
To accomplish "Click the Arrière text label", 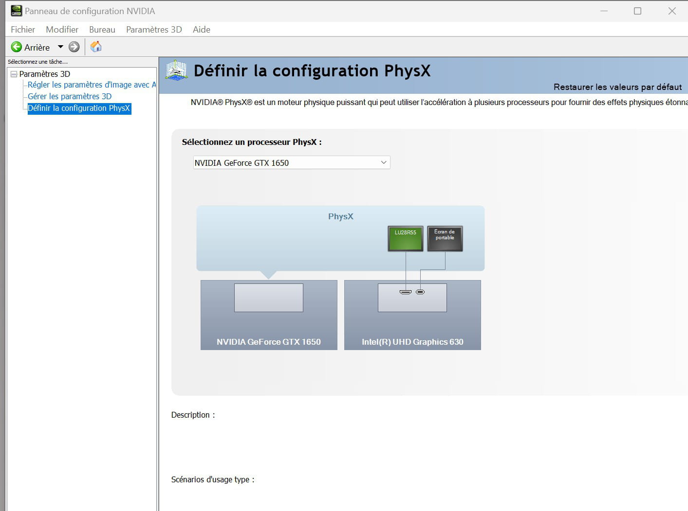I will (x=37, y=47).
